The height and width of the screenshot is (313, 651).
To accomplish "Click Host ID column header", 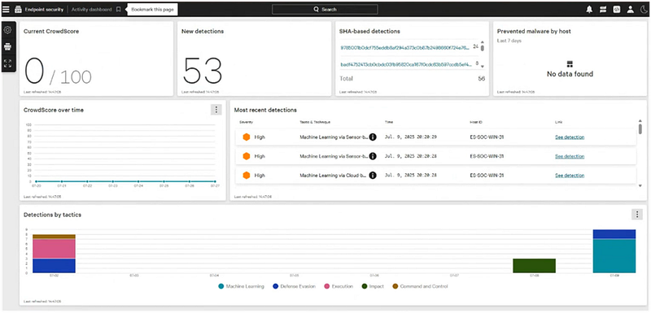I will point(476,122).
